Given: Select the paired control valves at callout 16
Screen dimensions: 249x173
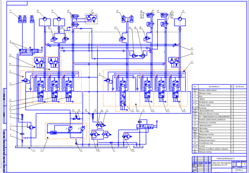Looking at the screenshot, I should [x=29, y=51].
